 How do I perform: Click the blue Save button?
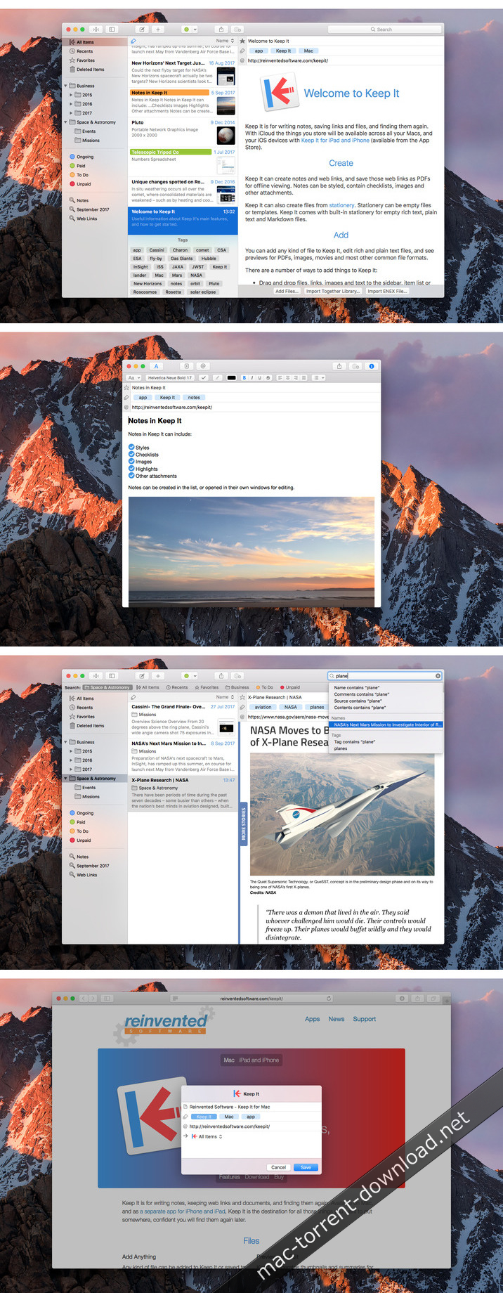(x=306, y=1167)
